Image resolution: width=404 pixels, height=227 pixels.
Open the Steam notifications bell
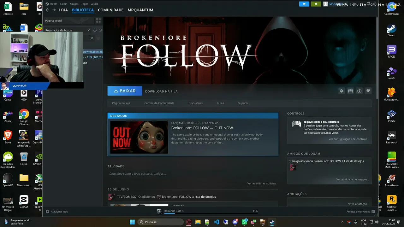(316, 4)
